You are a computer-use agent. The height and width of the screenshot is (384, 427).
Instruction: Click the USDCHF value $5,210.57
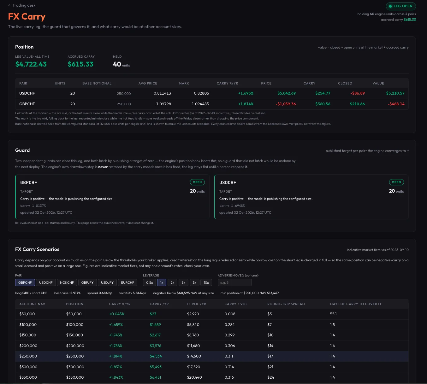[x=395, y=93]
